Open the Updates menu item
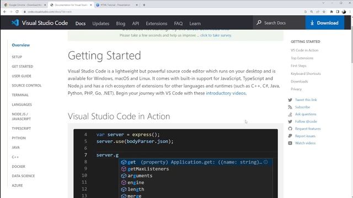 100,23
